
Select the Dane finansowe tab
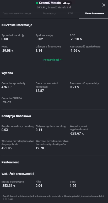tap(95, 13)
